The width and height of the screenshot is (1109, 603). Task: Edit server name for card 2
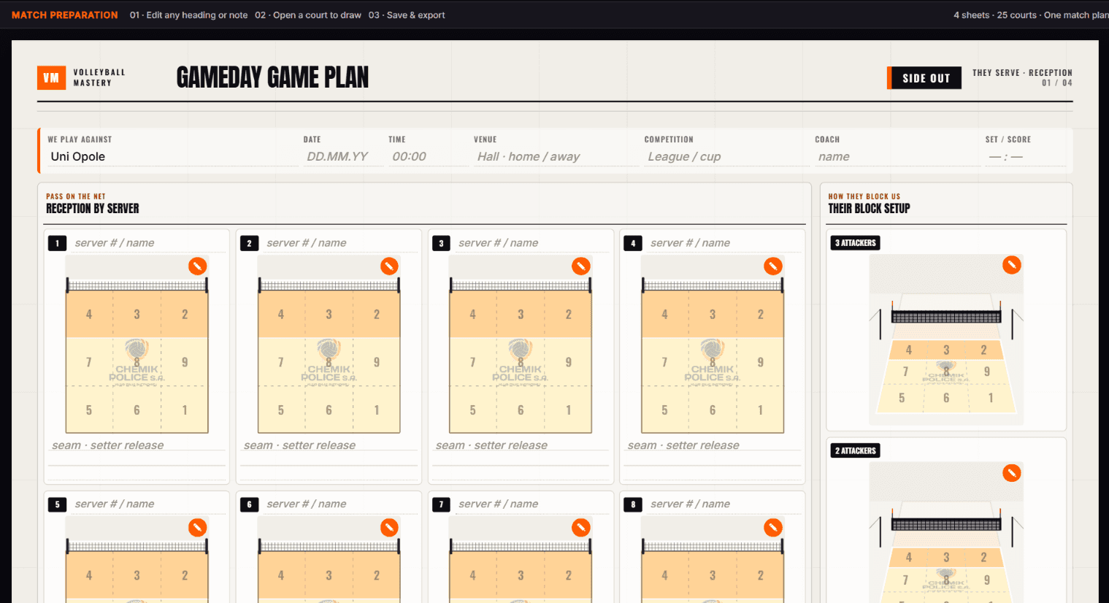click(341, 243)
